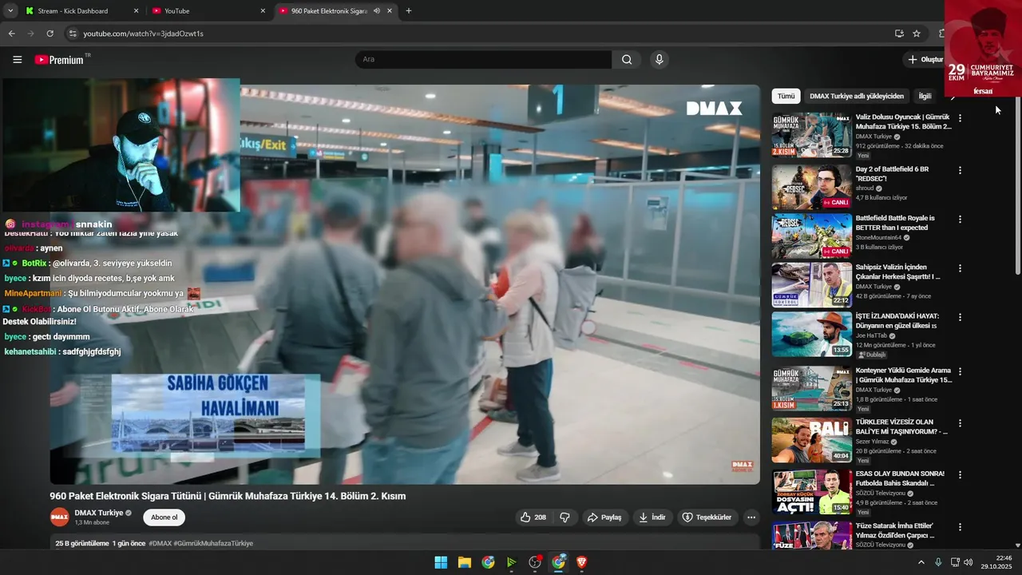
Task: Switch to the YouTube tab
Action: coord(176,11)
